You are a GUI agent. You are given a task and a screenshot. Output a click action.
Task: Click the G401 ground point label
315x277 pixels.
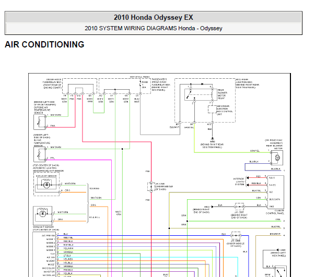click(283, 250)
